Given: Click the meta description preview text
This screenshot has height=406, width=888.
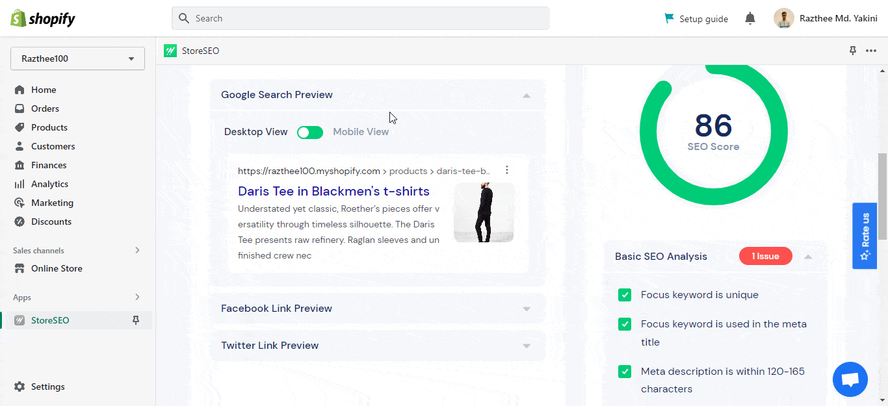Looking at the screenshot, I should [339, 233].
